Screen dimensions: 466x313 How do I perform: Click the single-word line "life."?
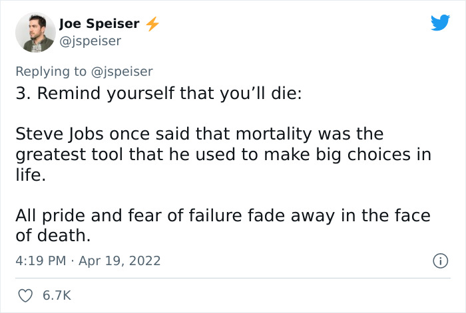31,175
